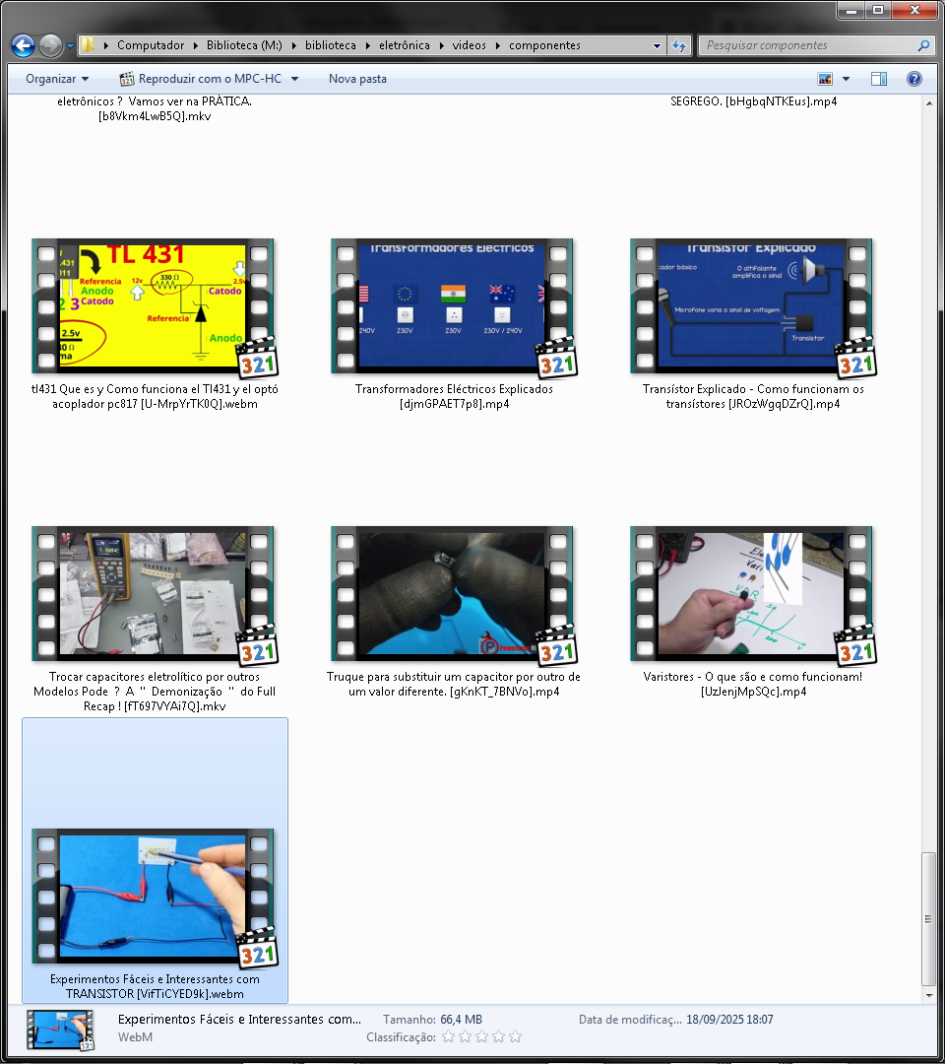Image resolution: width=945 pixels, height=1064 pixels.
Task: Rate file five stars in Classificação
Action: point(515,1036)
